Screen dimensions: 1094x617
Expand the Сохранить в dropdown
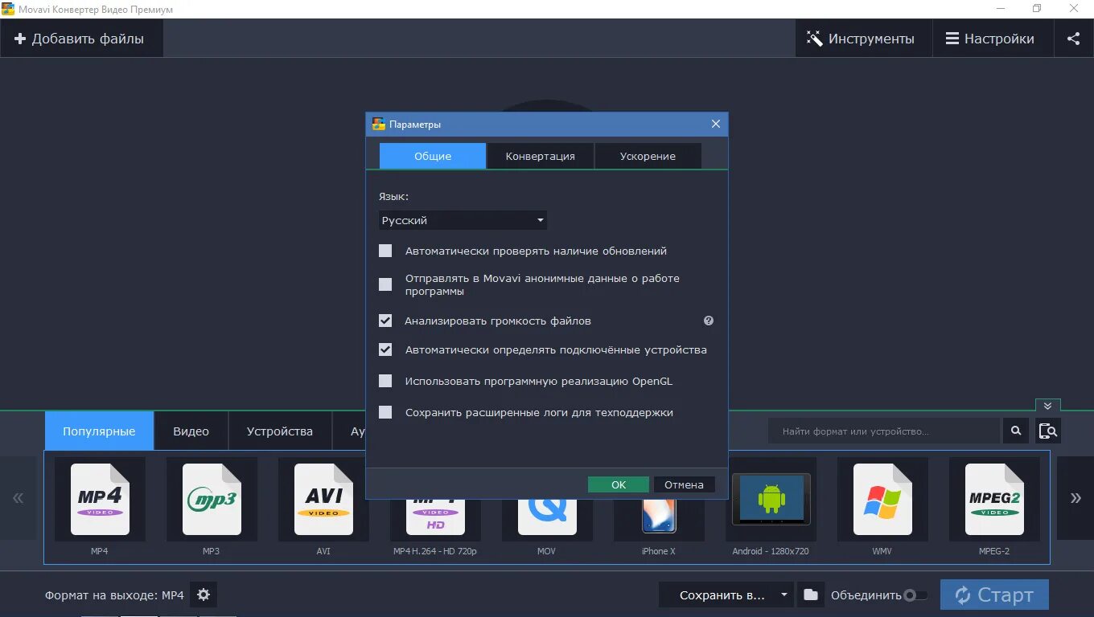coord(784,595)
